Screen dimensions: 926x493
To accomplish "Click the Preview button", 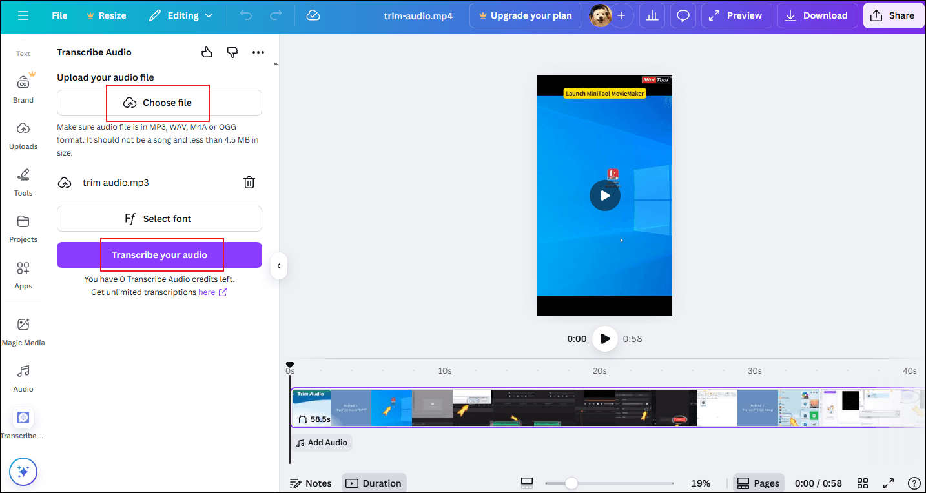I will tap(736, 15).
